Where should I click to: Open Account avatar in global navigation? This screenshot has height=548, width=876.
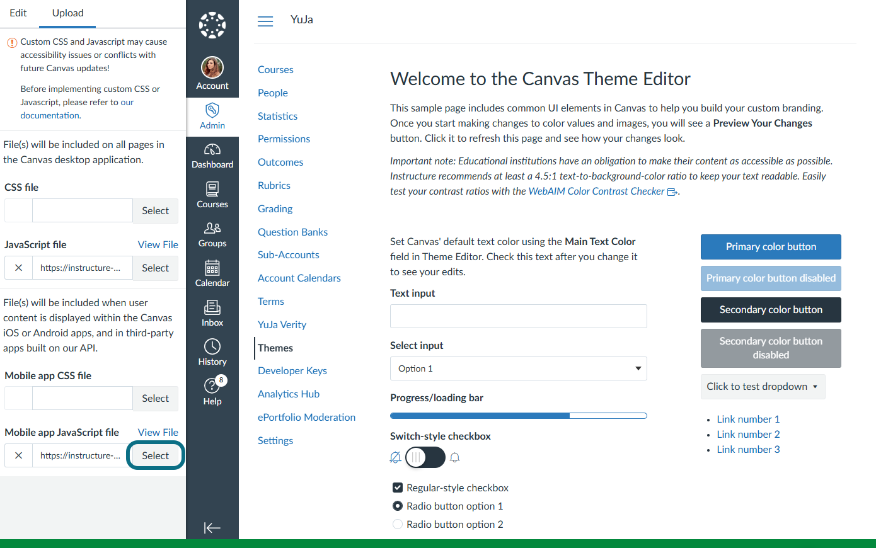(212, 67)
